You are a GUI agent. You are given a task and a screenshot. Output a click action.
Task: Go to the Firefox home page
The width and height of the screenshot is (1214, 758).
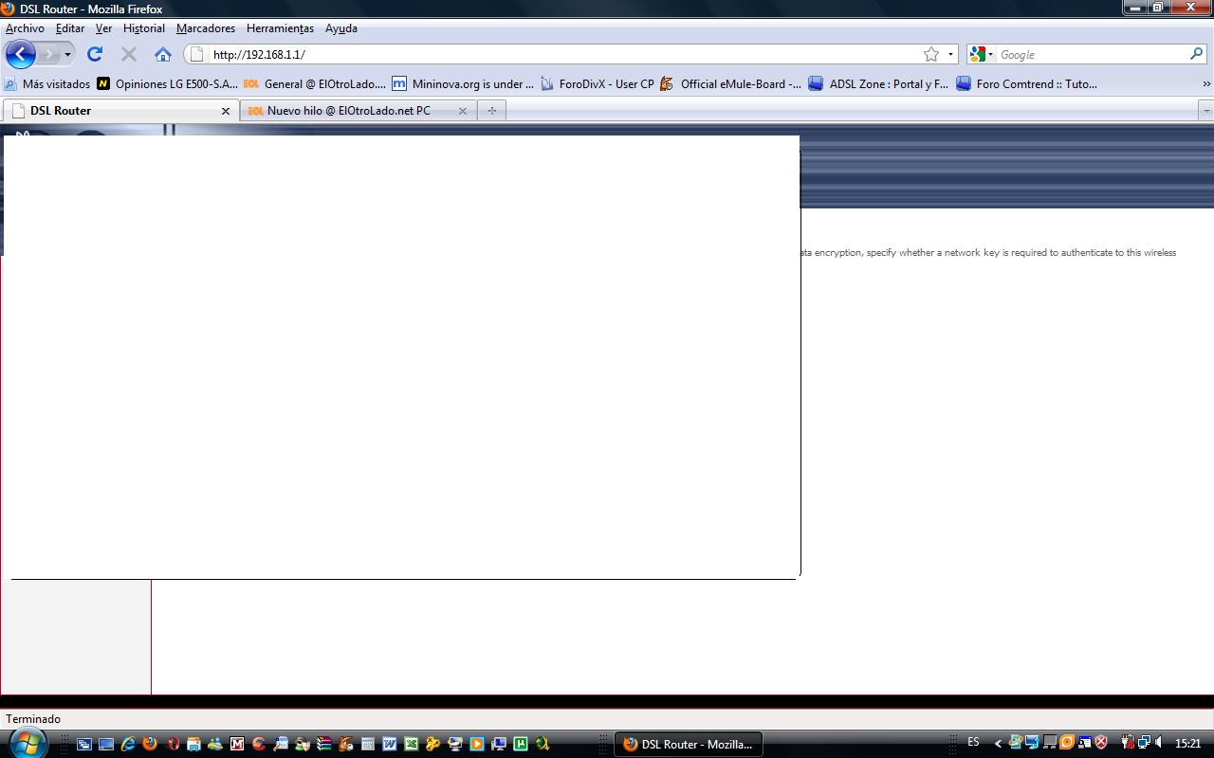[x=163, y=54]
